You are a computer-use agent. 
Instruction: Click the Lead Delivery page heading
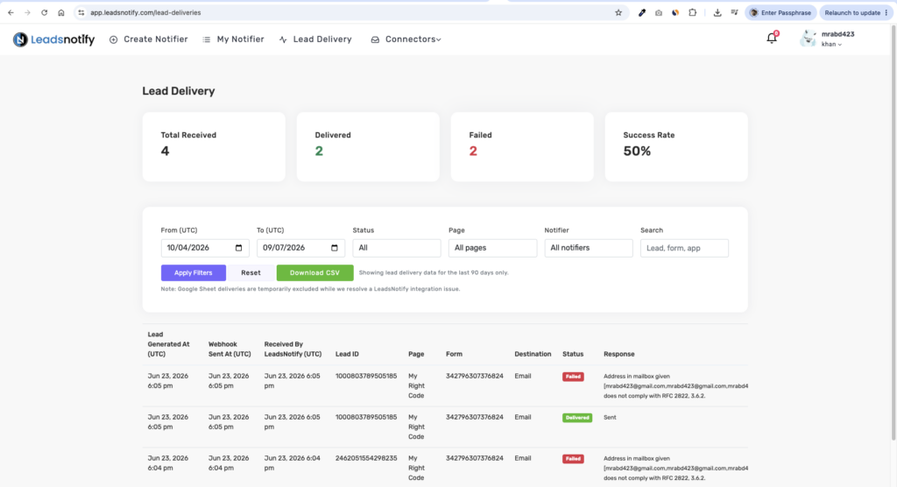coord(179,91)
